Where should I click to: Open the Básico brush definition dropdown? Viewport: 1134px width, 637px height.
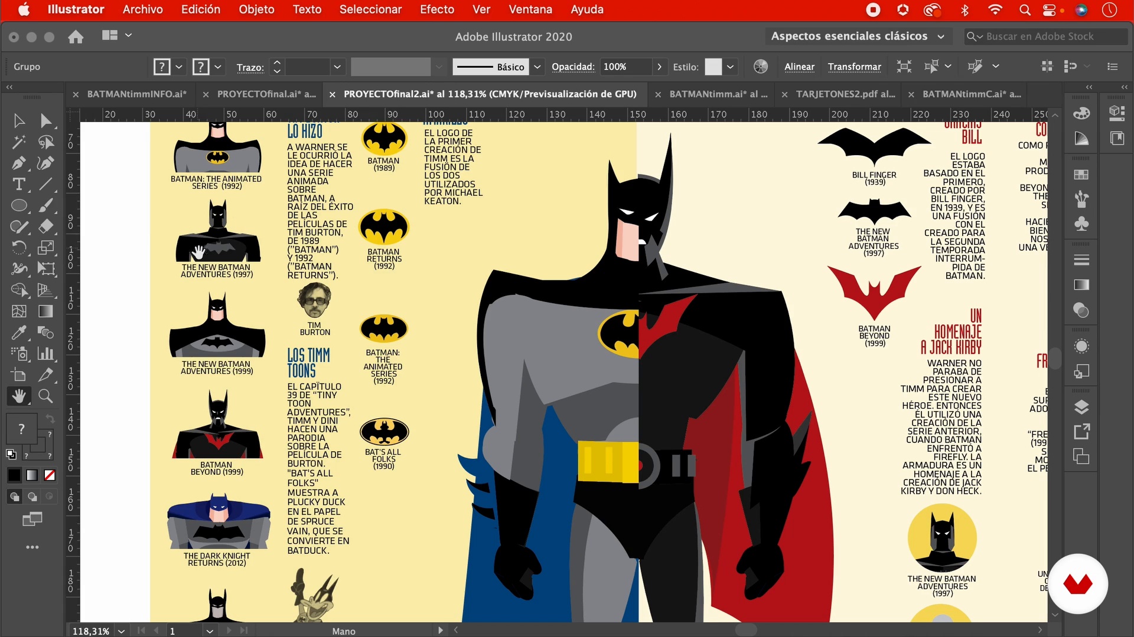coord(537,67)
